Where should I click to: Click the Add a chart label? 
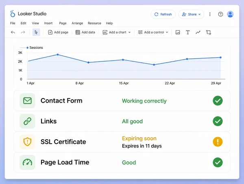tap(118, 32)
